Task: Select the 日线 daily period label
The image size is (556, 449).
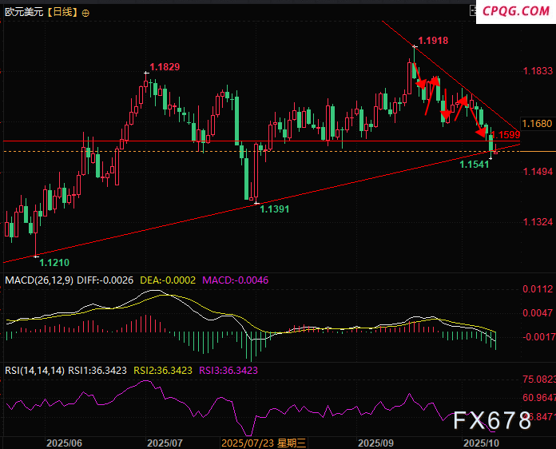Action: [x=62, y=13]
